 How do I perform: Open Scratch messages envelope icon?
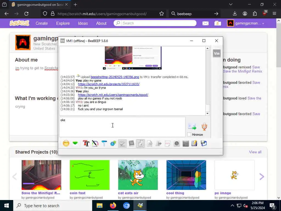tap(205, 23)
